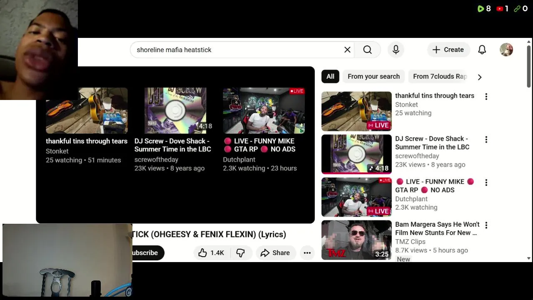Screen dimensions: 533x300
Task: Open the TMZ Clips channel name
Action: click(410, 242)
